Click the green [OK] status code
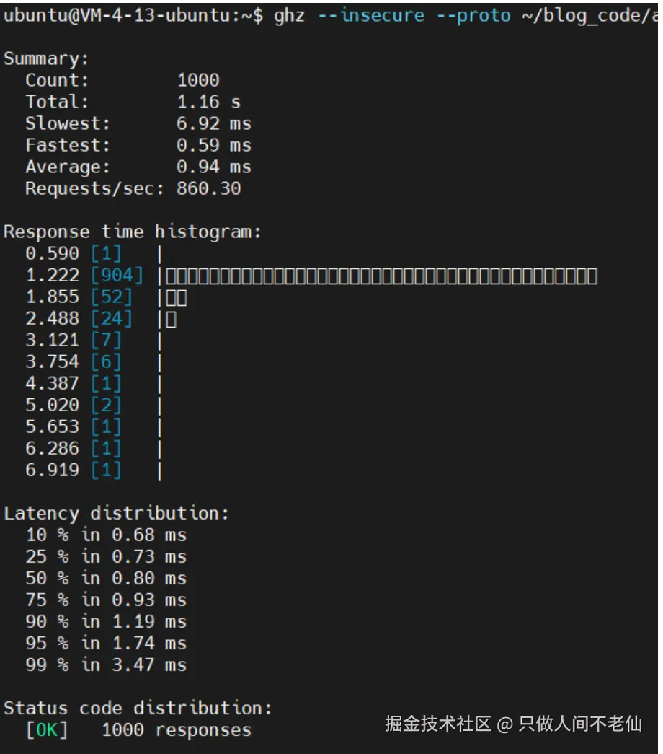The height and width of the screenshot is (754, 663). (x=47, y=730)
